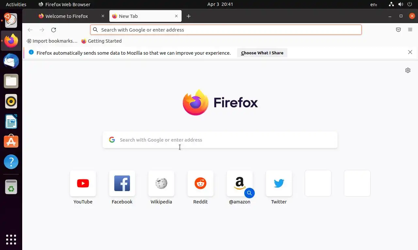Click the last empty shortcut tile
This screenshot has width=418, height=250.
click(357, 183)
